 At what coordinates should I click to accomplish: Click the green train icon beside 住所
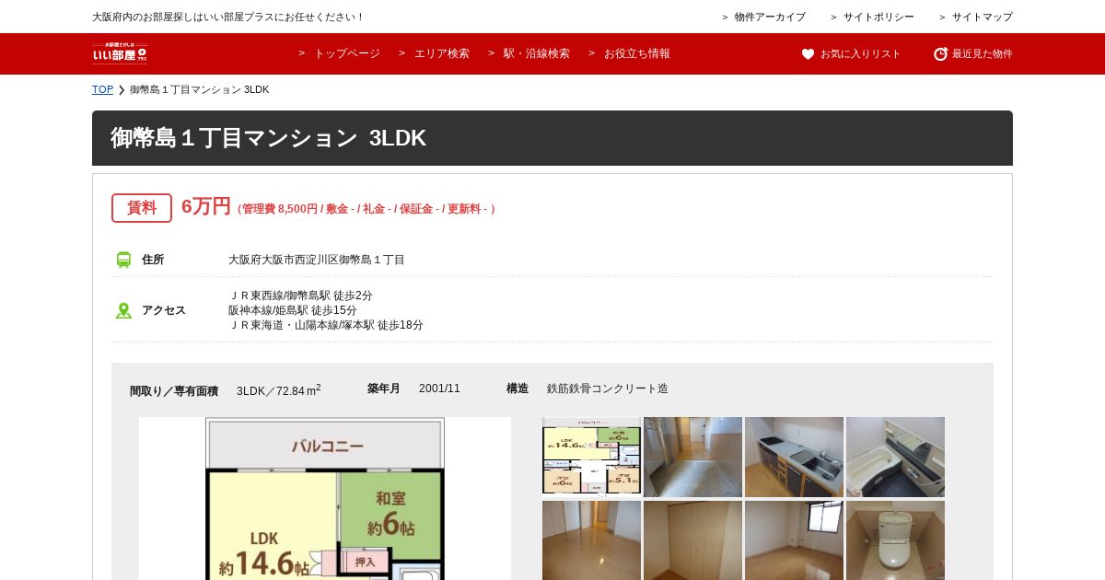pos(123,260)
